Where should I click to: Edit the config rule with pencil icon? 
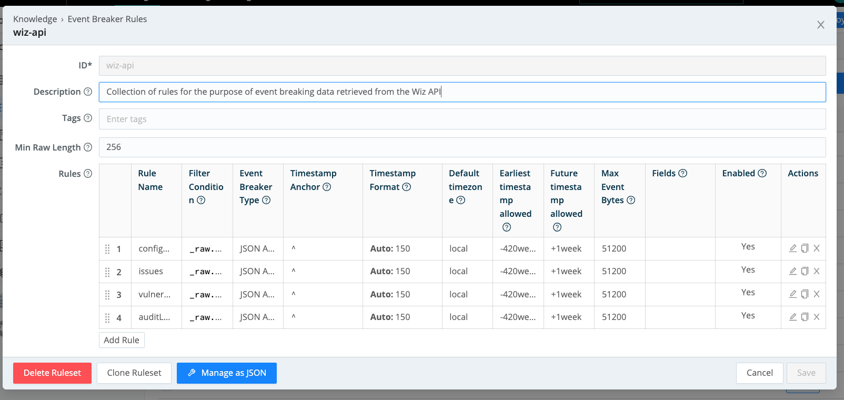tap(792, 248)
